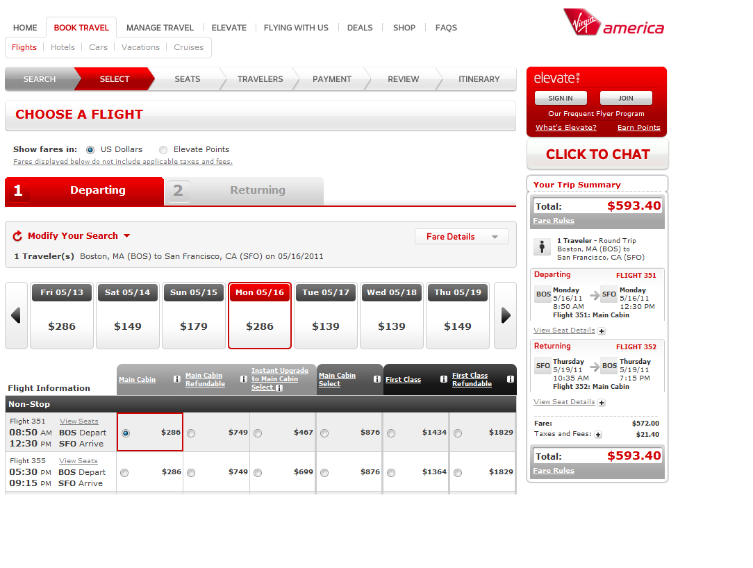The width and height of the screenshot is (753, 568).
Task: Switch to the Returning flight tab
Action: [245, 191]
